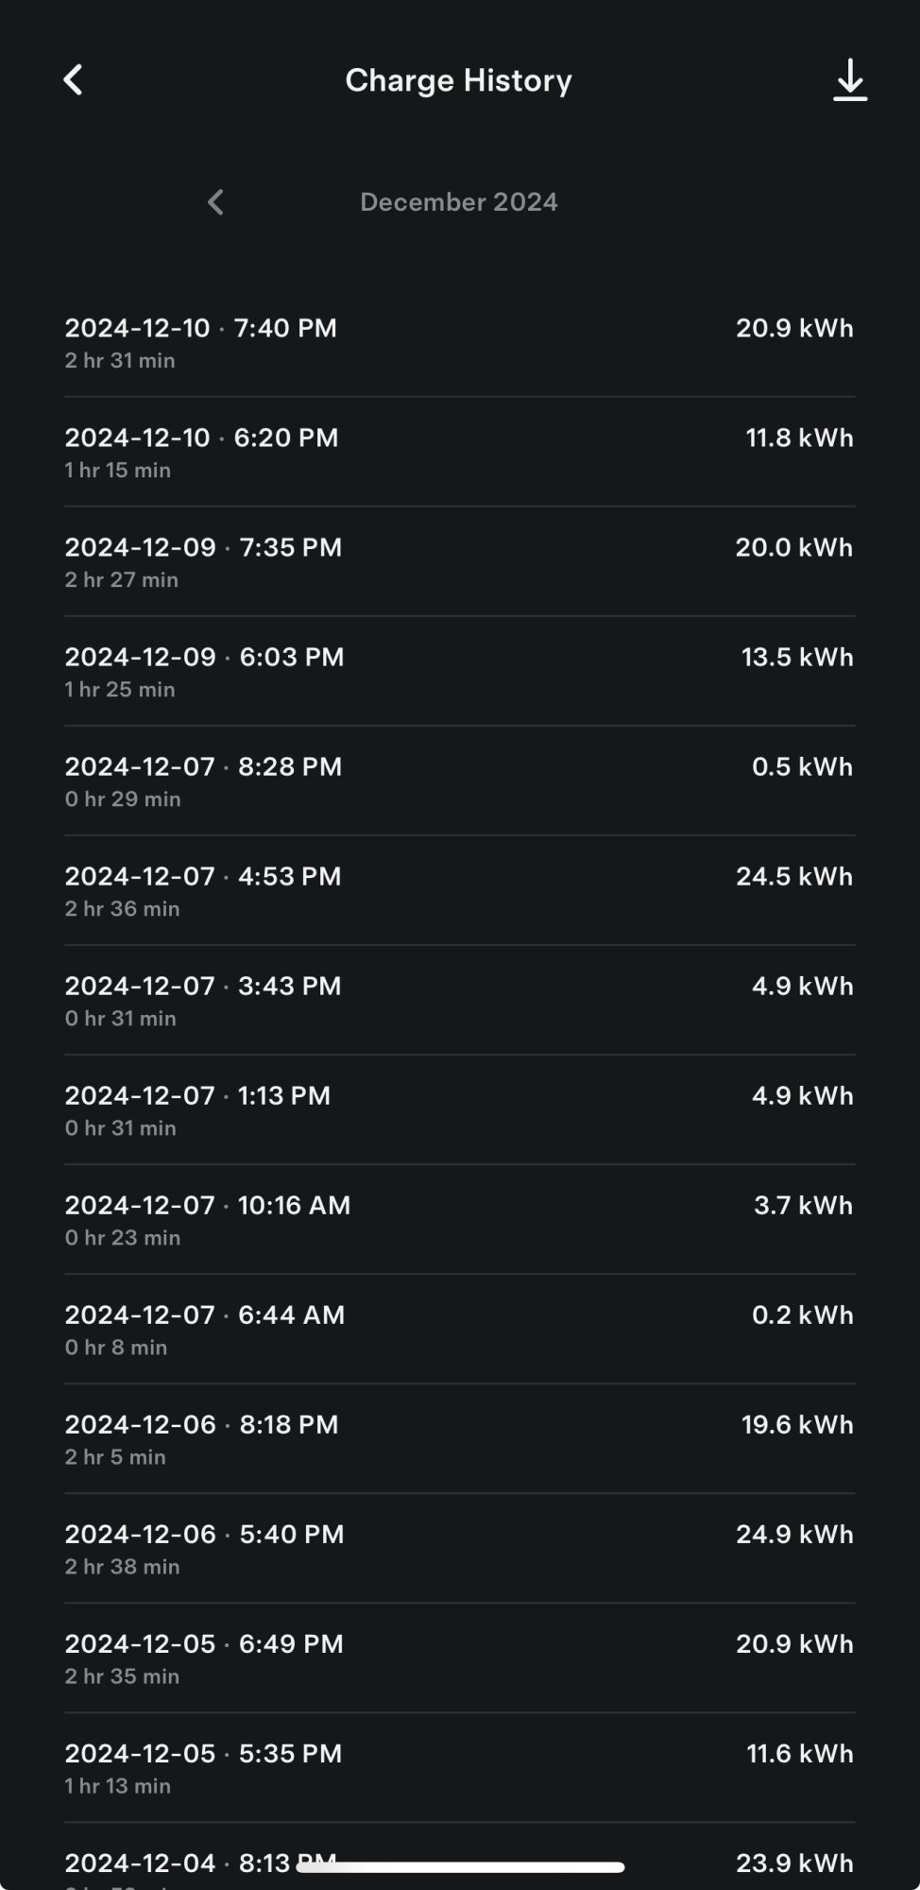View the 2024-12-09 6:03 PM charge

459,671
